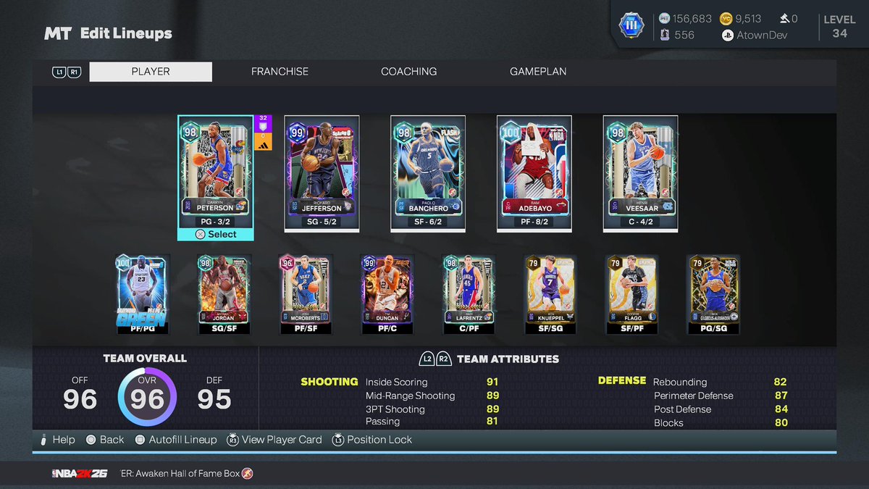Click the Awaken Hall of Fame Box ticker
The height and width of the screenshot is (489, 869).
(x=186, y=473)
